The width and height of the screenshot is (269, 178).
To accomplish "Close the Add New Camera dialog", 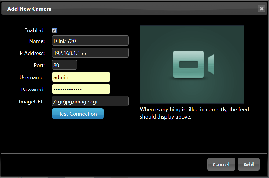I will [x=261, y=9].
